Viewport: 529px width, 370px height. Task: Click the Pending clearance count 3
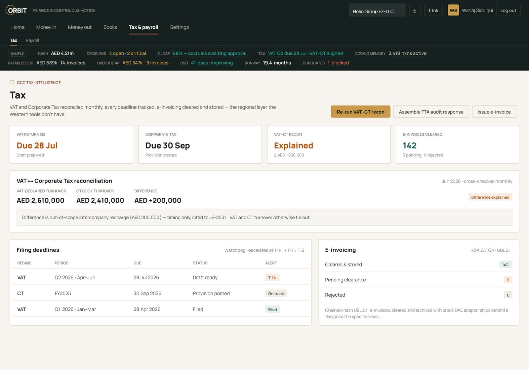coord(508,280)
